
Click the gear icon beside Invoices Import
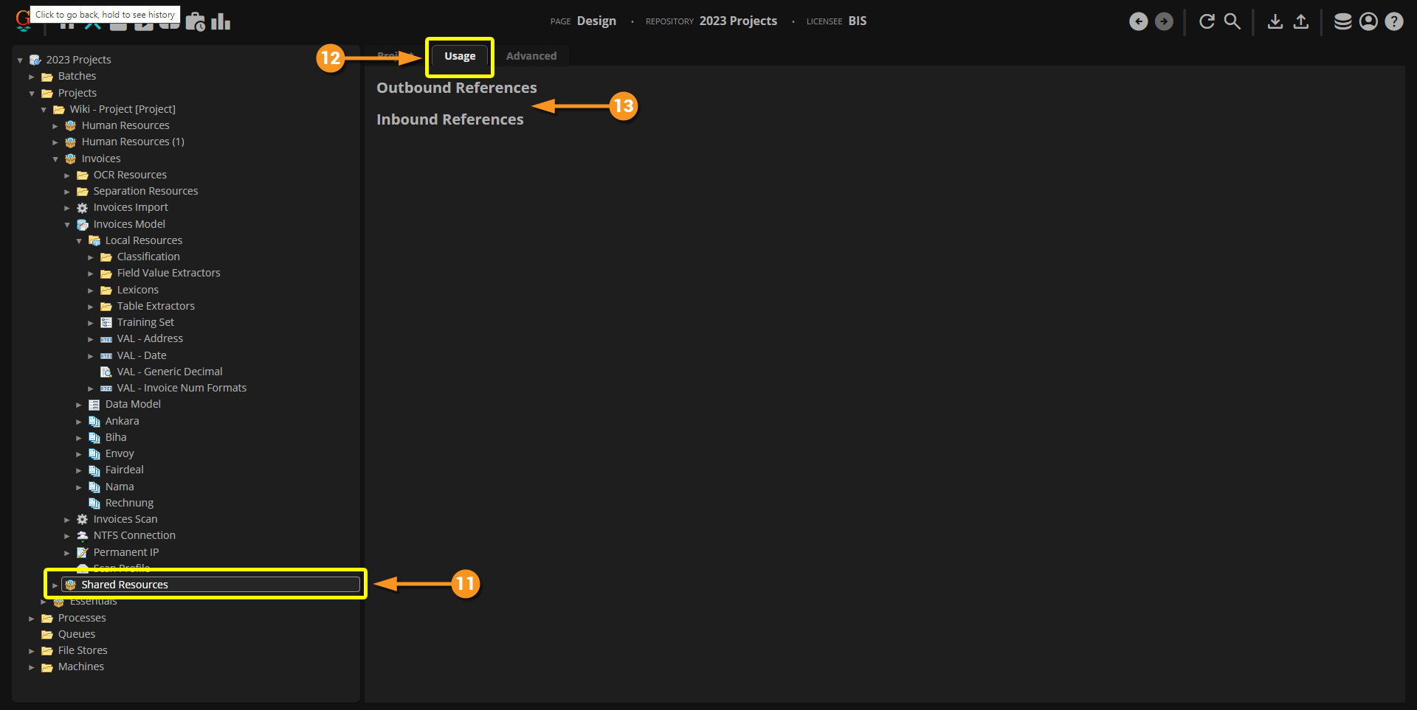tap(83, 208)
